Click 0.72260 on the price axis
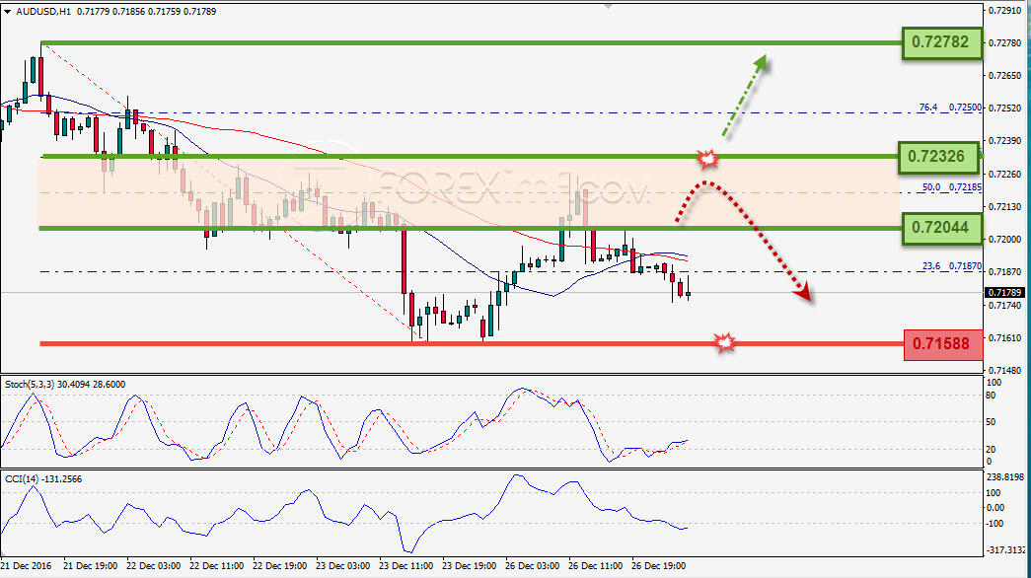The image size is (1031, 578). click(x=1004, y=175)
